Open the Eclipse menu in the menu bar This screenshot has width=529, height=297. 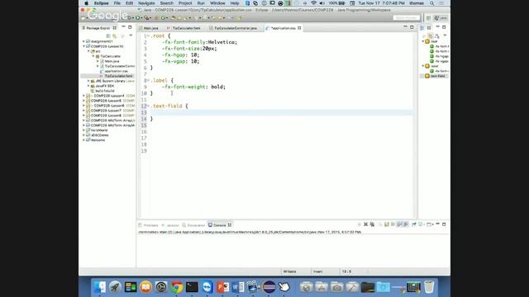[101, 3]
